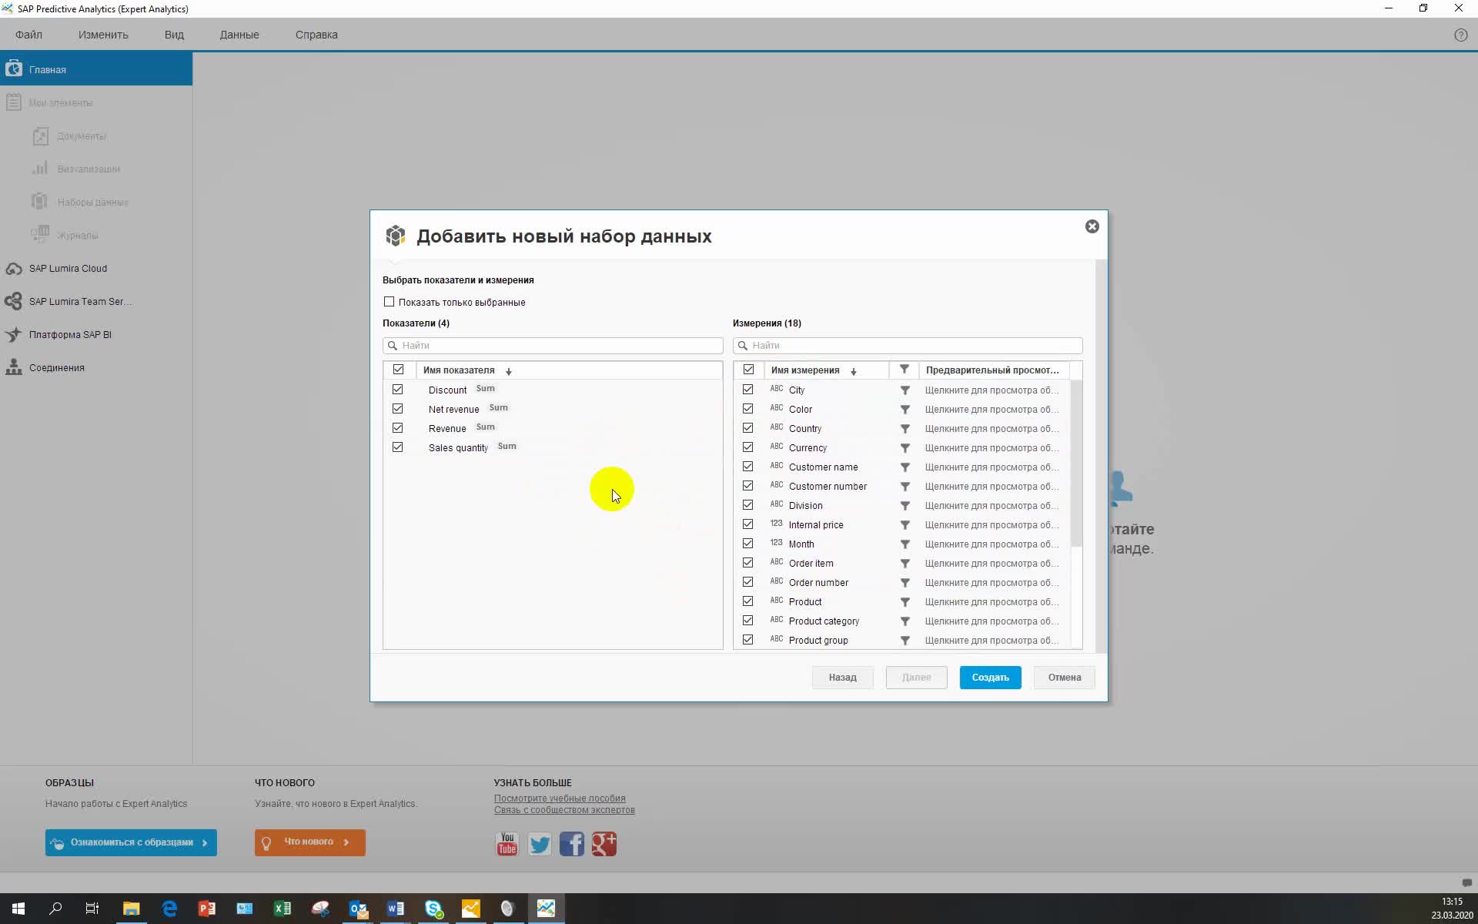Open the Sum aggregation for Sales quantity

pos(507,447)
